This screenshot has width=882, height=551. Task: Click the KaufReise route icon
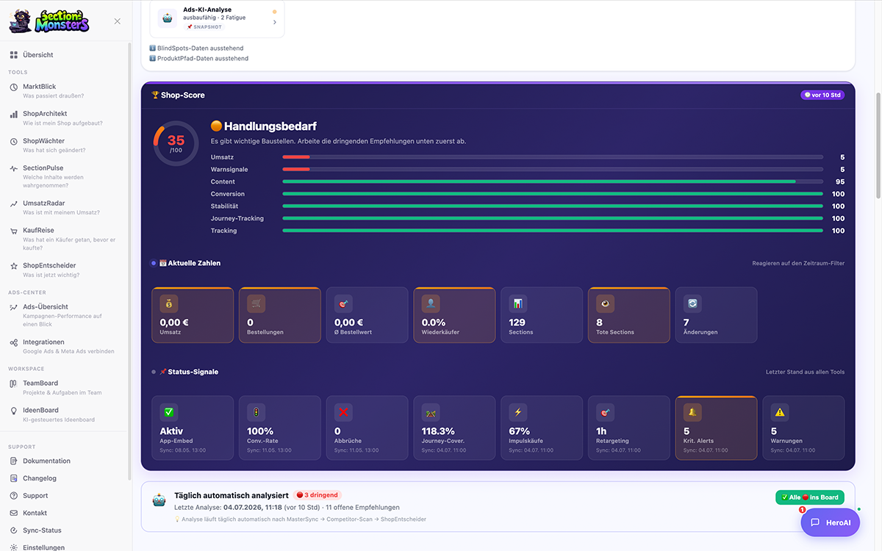coord(14,231)
